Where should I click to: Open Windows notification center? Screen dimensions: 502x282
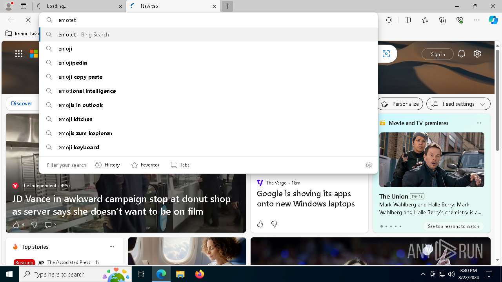click(x=489, y=274)
